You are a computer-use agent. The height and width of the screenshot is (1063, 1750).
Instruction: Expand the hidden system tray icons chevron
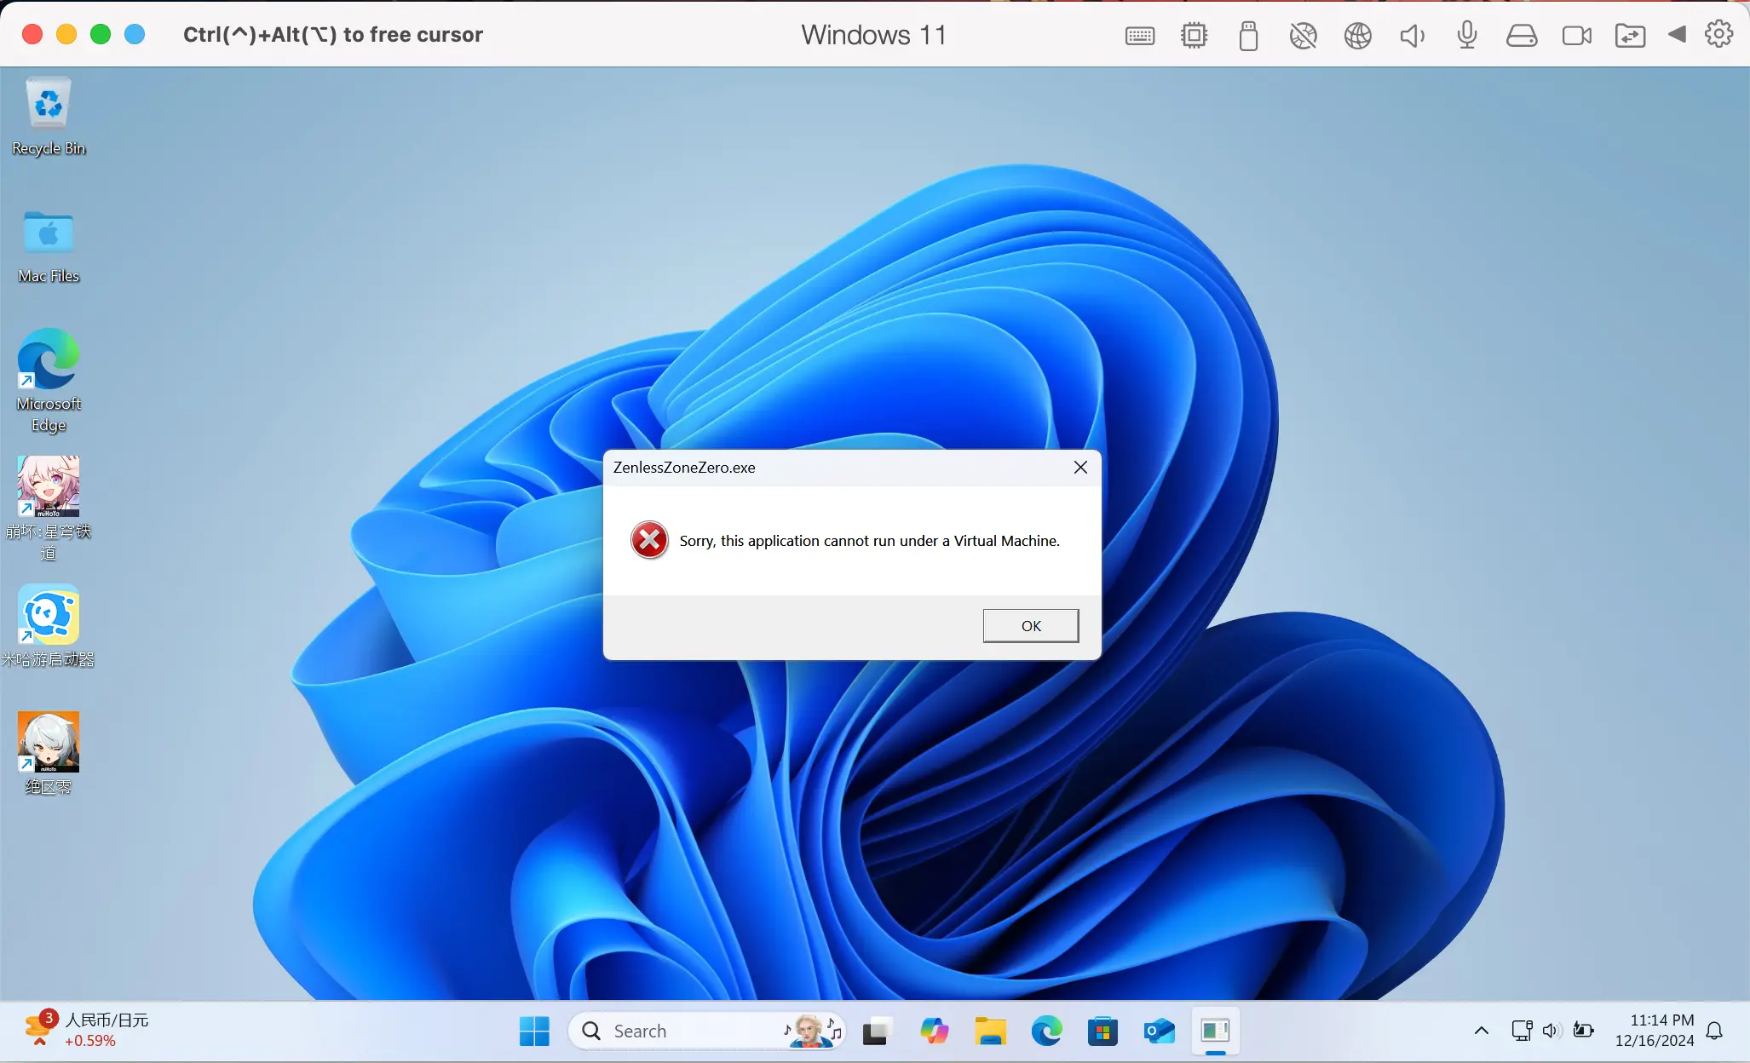tap(1482, 1031)
